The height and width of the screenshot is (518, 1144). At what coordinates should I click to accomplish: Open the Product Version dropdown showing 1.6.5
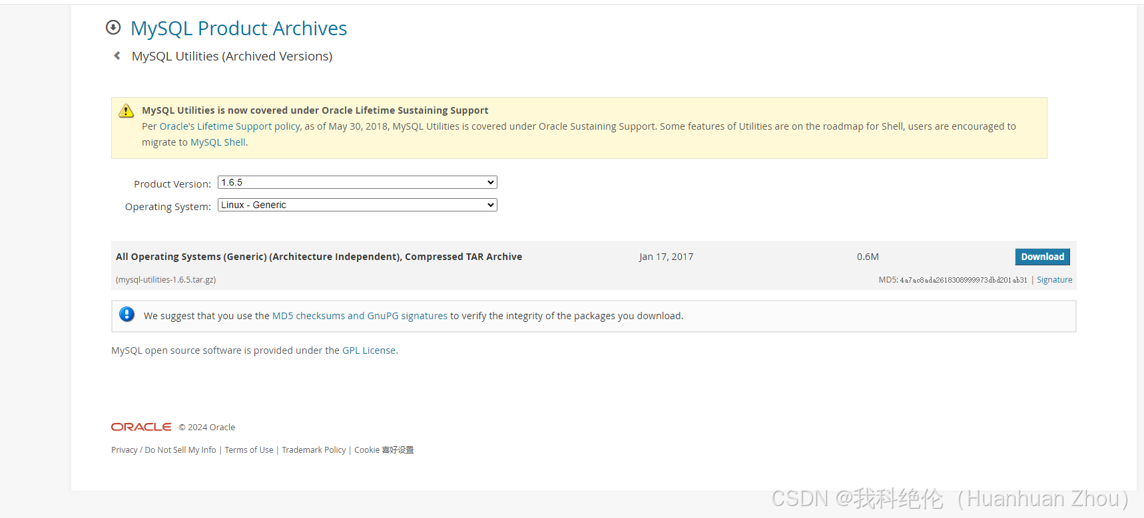coord(358,182)
